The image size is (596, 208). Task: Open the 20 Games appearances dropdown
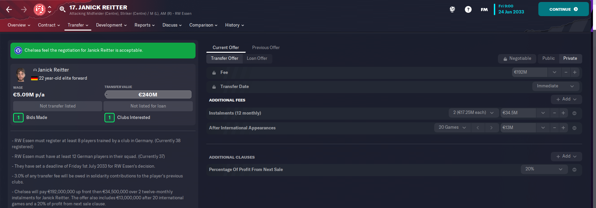click(x=452, y=128)
